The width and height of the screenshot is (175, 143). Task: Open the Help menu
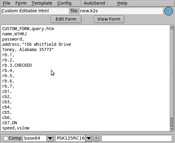click(122, 3)
